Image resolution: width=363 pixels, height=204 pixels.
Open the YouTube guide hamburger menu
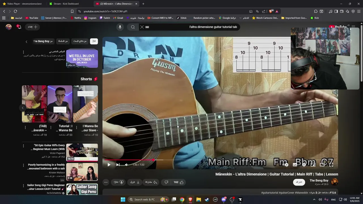[x=353, y=27]
